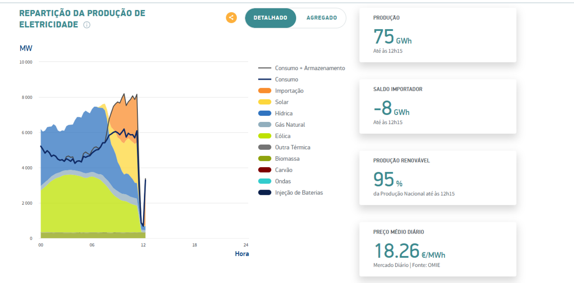Toggle Outra Térmica in the legend
The width and height of the screenshot is (574, 283).
click(292, 147)
